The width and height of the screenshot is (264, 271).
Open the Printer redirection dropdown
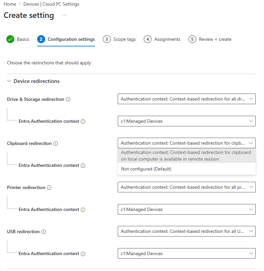coord(187,187)
